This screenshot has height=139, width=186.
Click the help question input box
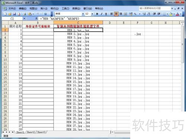click(155, 8)
